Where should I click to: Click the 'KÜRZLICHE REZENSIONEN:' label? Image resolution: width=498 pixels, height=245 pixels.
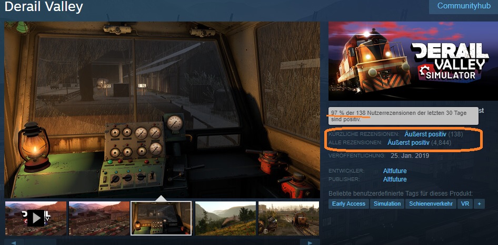point(364,134)
